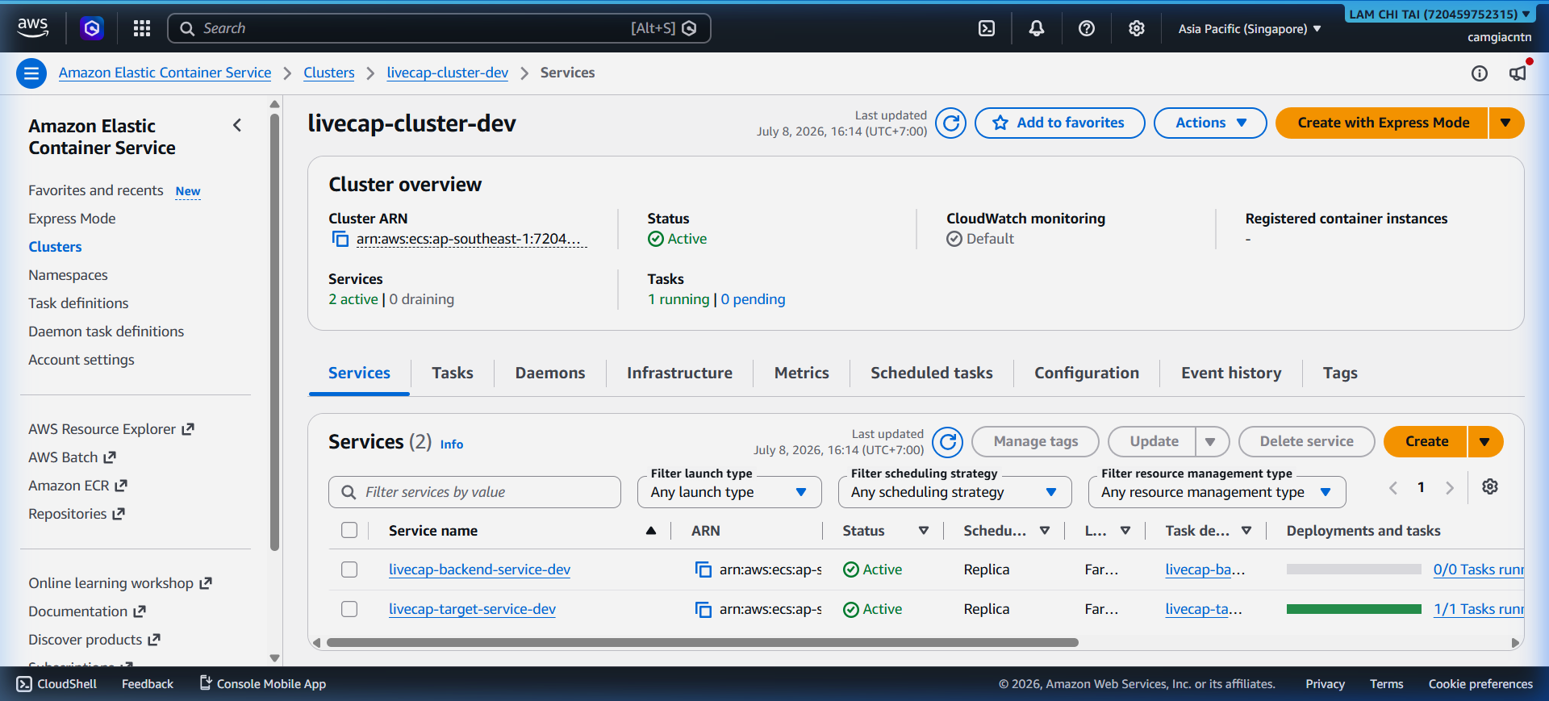This screenshot has height=701, width=1549.
Task: Open the Console Mobile App link
Action: [263, 684]
